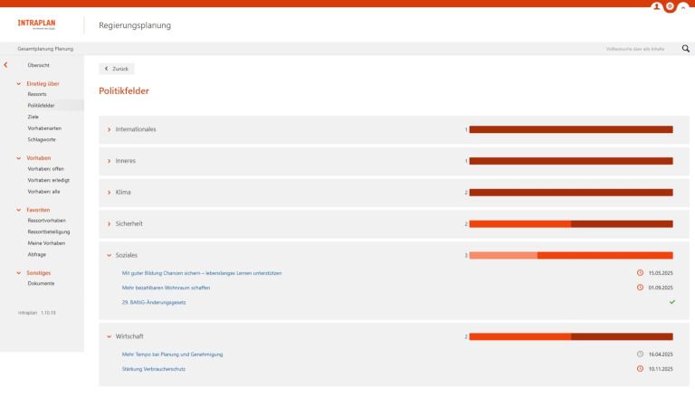This screenshot has width=695, height=397.
Task: Go to Dokumente in sidebar
Action: (x=41, y=283)
